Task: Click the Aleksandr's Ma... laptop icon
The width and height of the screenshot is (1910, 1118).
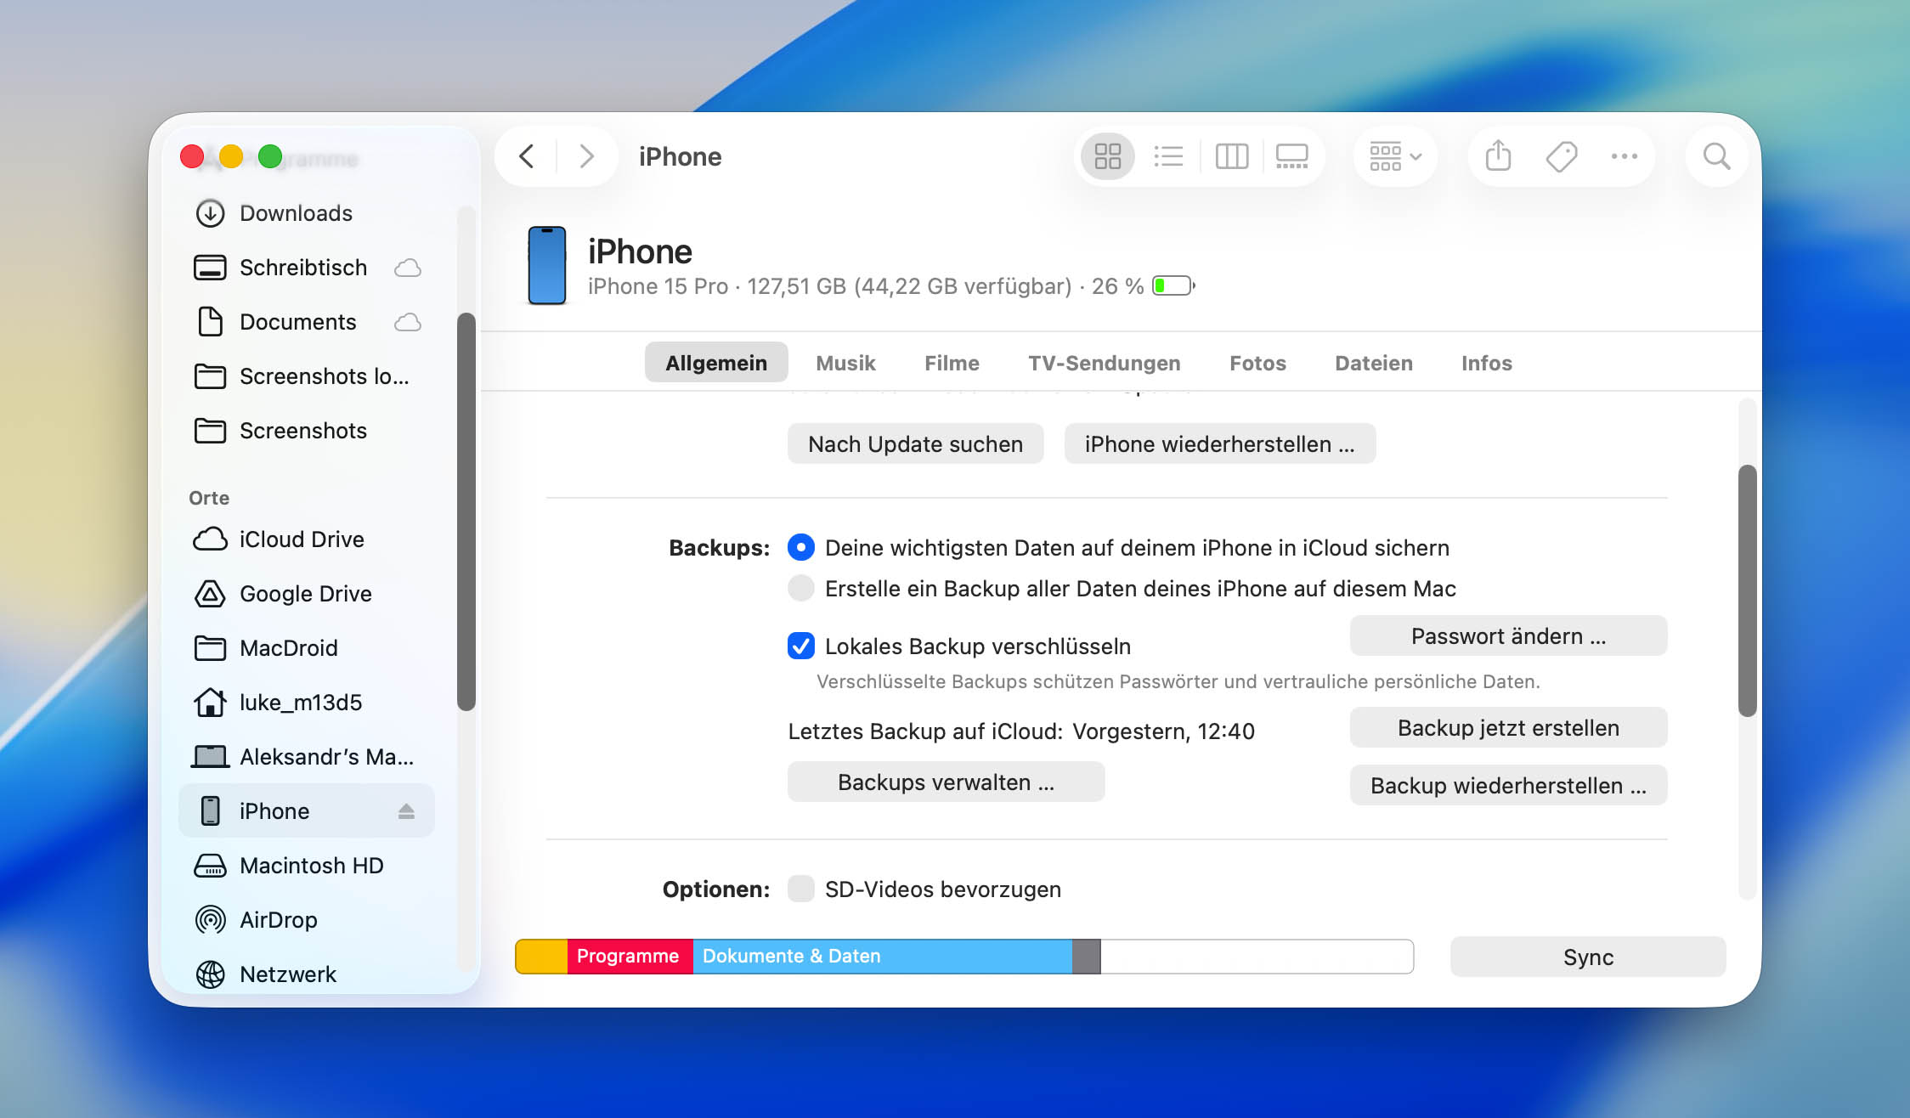Action: 210,757
